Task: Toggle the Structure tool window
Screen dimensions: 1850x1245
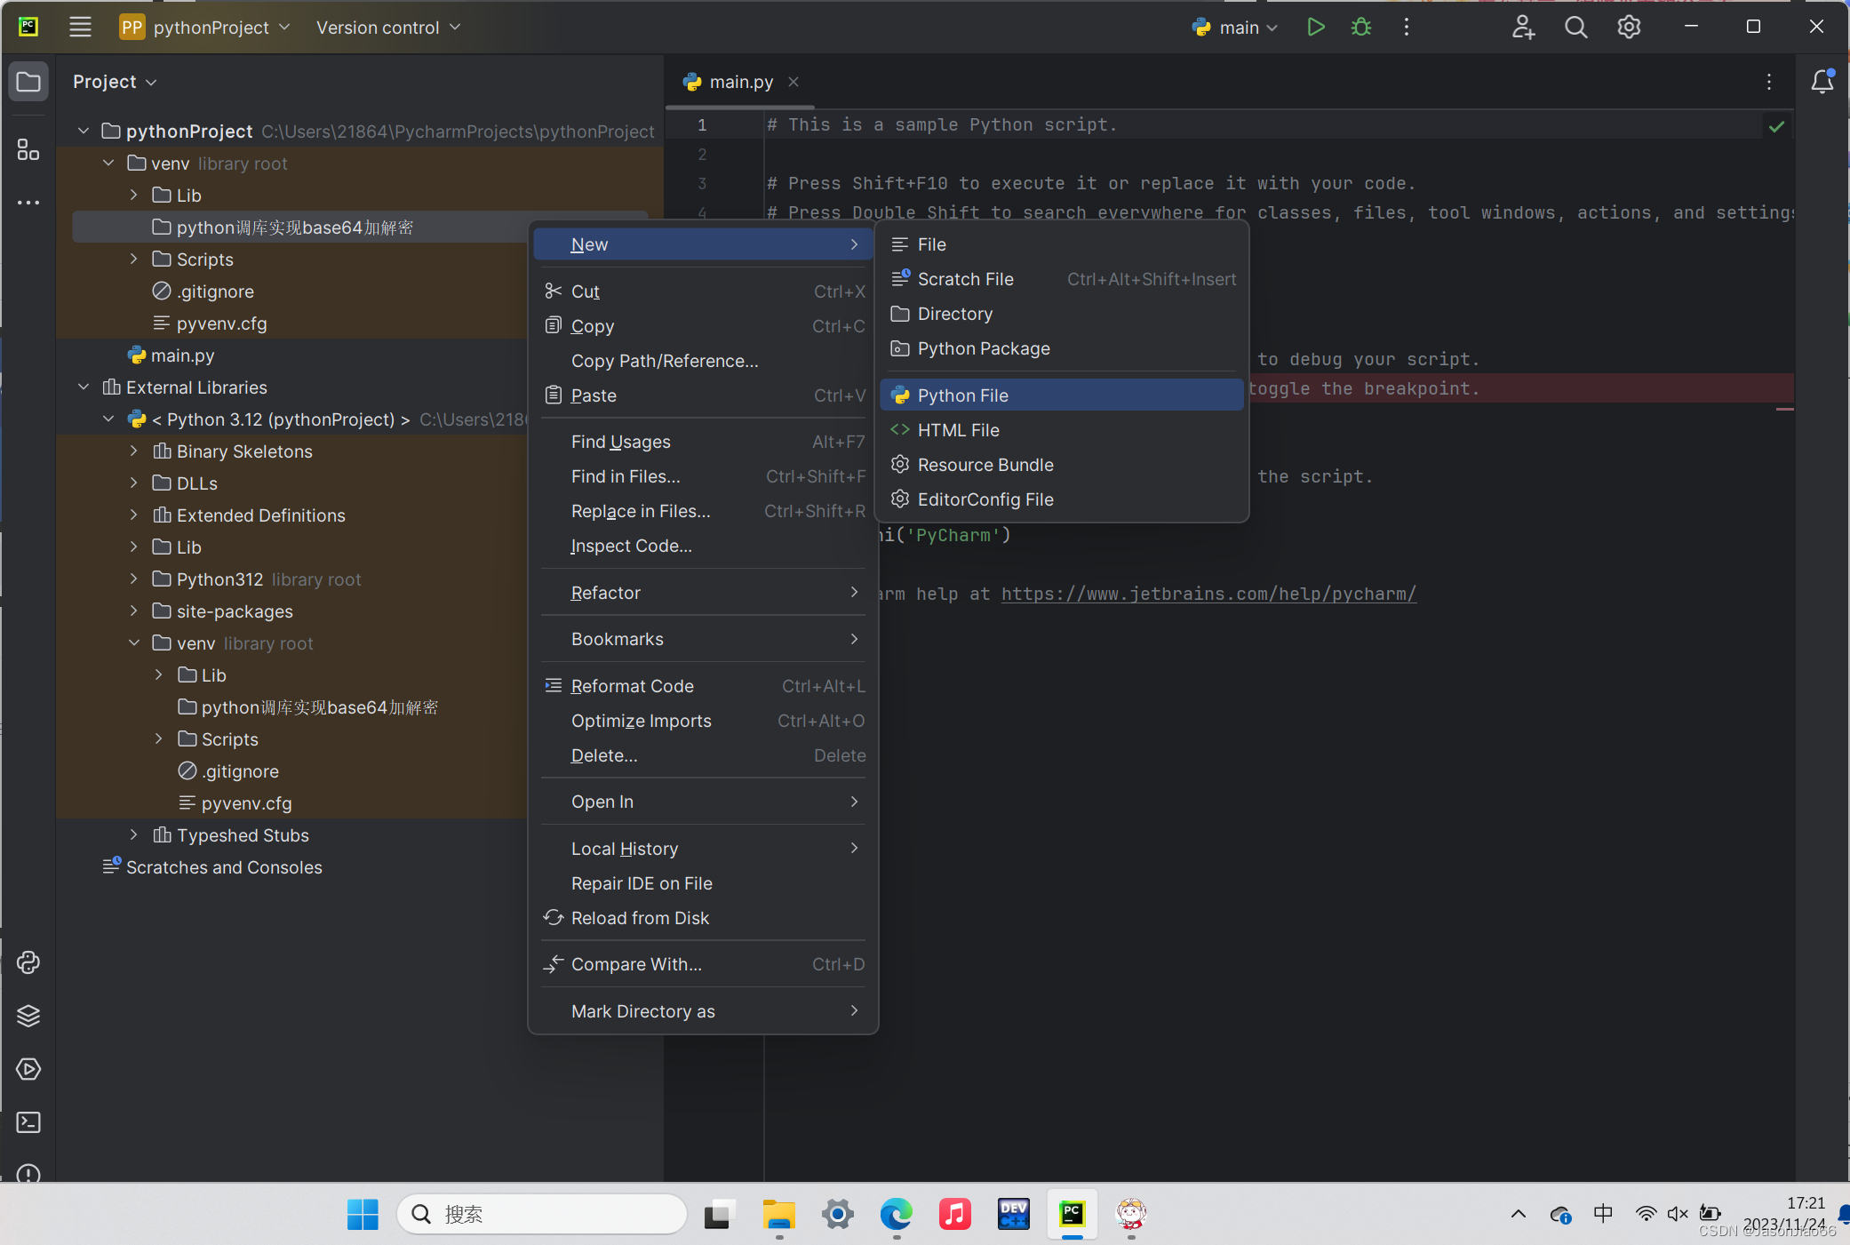Action: click(x=28, y=149)
